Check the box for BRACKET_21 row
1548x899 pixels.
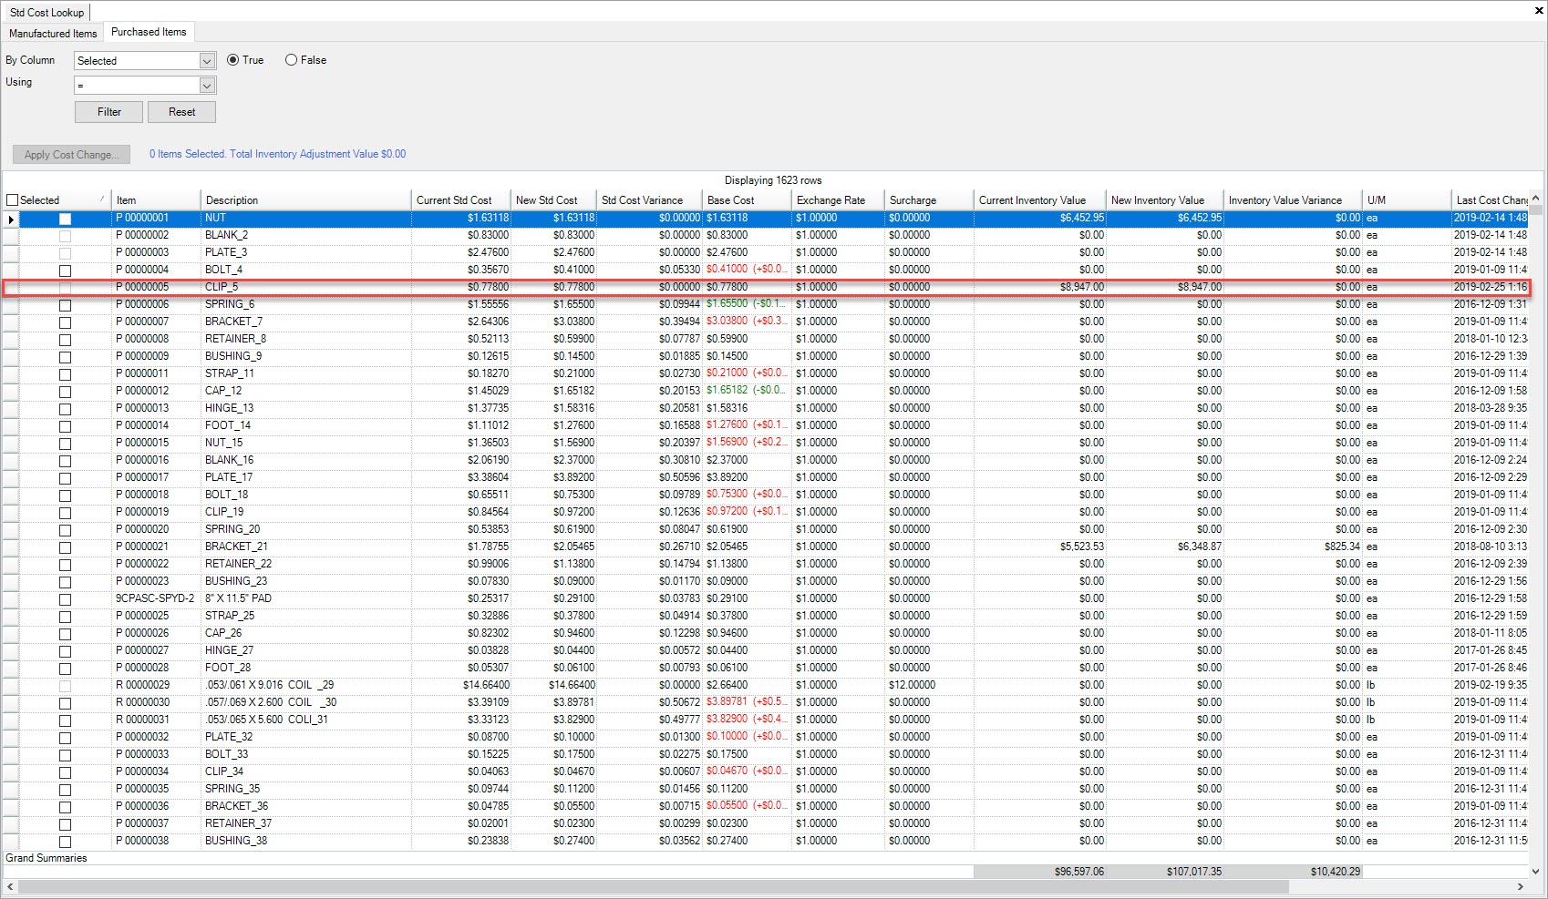pyautogui.click(x=65, y=547)
